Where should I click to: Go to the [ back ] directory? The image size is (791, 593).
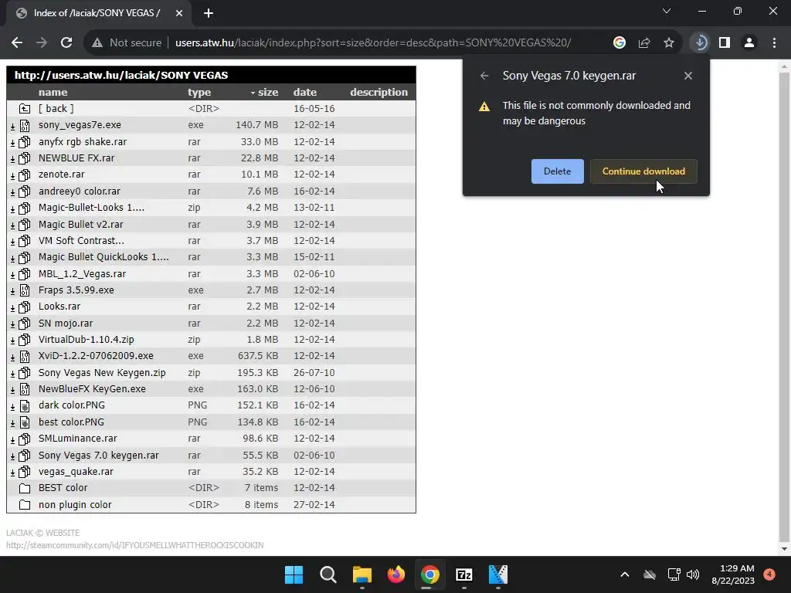[56, 108]
